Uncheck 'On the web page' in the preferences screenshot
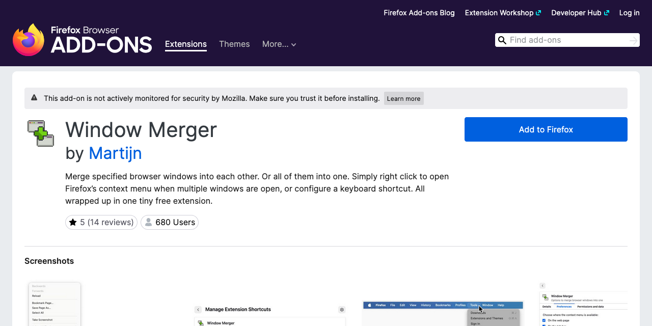Viewport: 652px width, 326px height. (544, 320)
